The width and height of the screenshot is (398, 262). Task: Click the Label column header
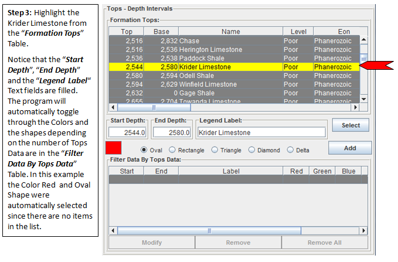[x=230, y=171]
